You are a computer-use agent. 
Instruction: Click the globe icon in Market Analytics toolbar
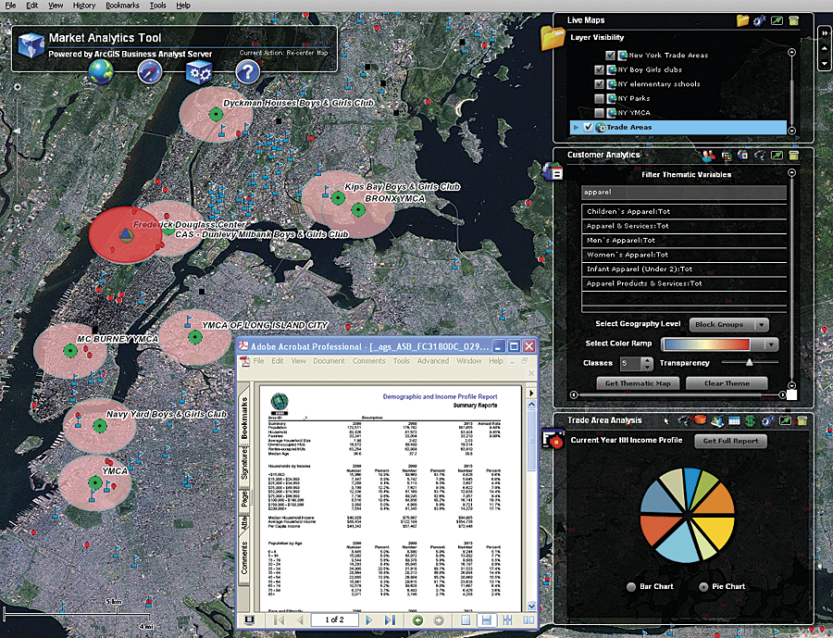click(x=101, y=72)
